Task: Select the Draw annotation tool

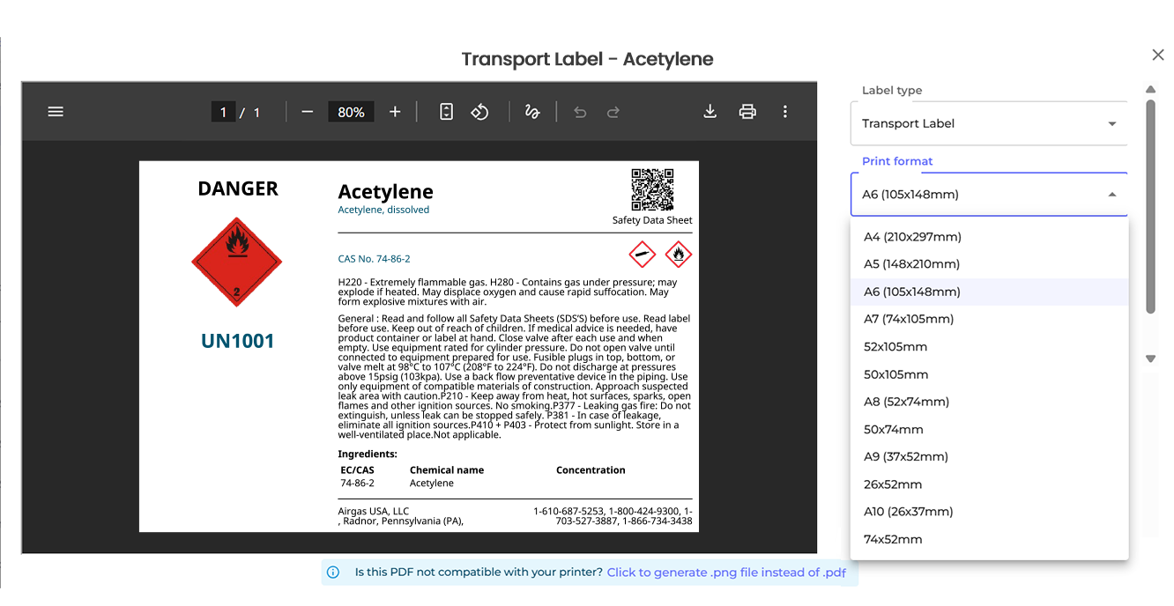Action: point(532,112)
